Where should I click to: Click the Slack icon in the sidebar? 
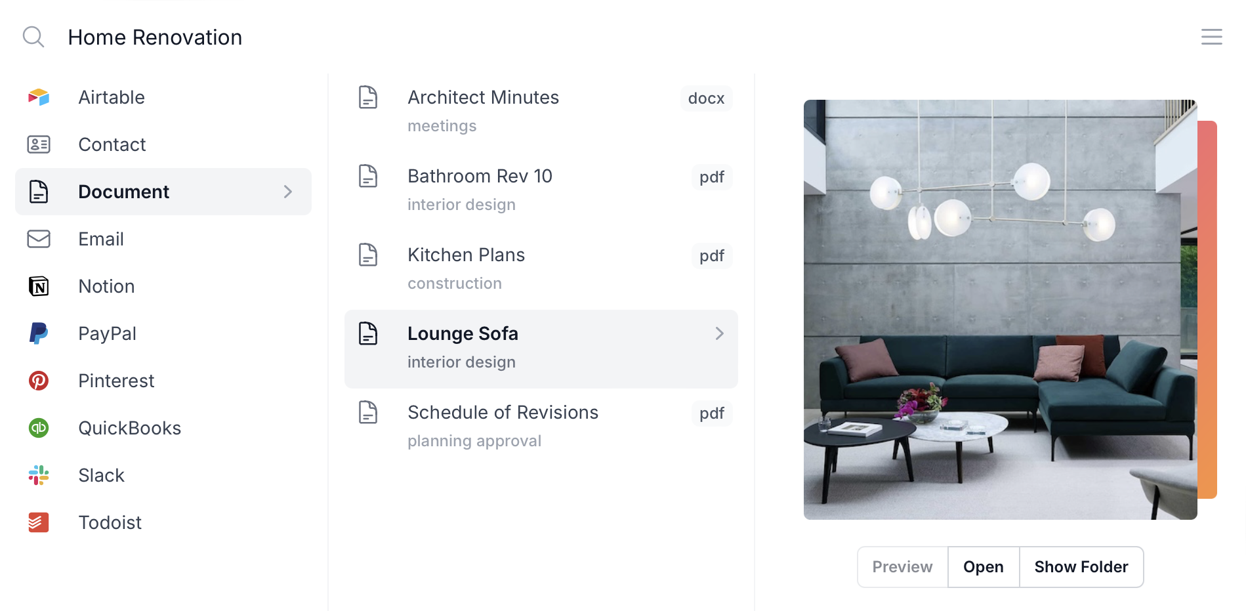pos(39,475)
